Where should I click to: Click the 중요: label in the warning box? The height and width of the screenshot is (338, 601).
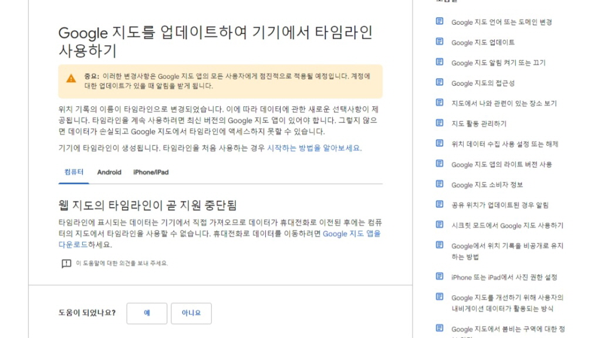coord(92,76)
